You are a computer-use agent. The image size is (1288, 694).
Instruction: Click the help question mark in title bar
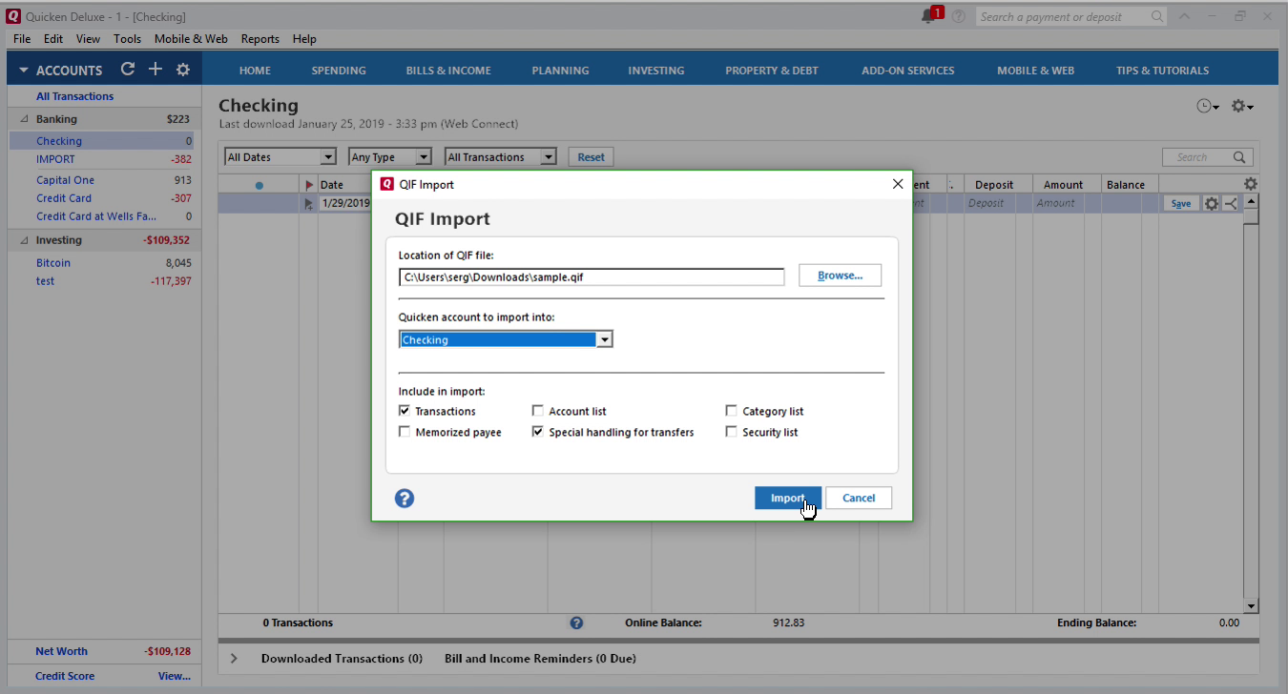pyautogui.click(x=958, y=16)
